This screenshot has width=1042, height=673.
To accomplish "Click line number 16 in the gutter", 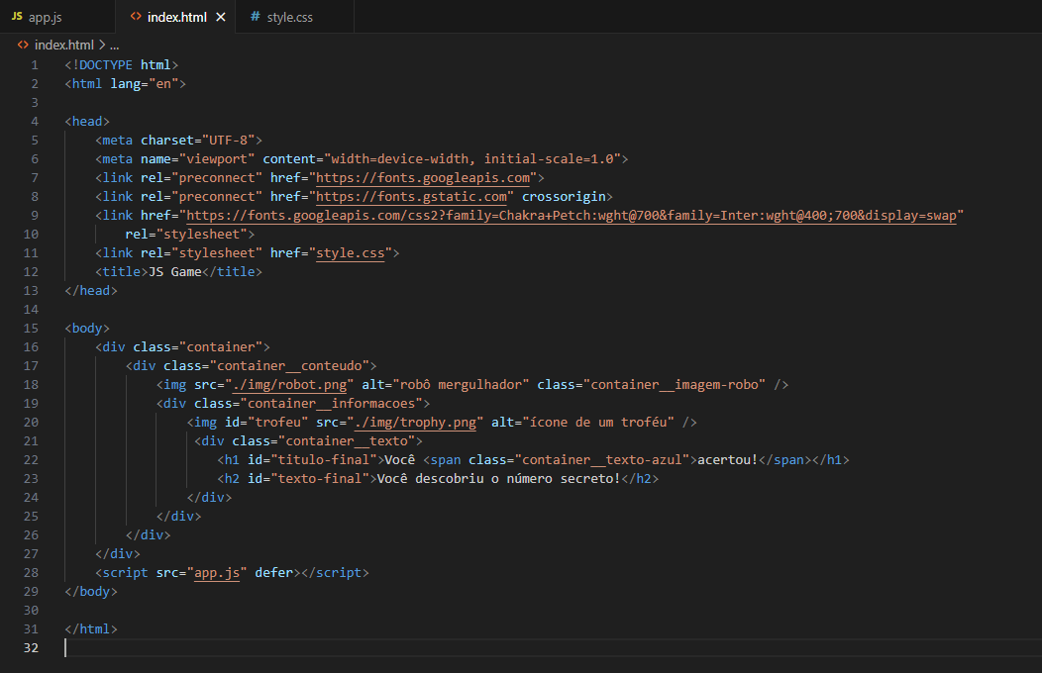I will click(31, 347).
